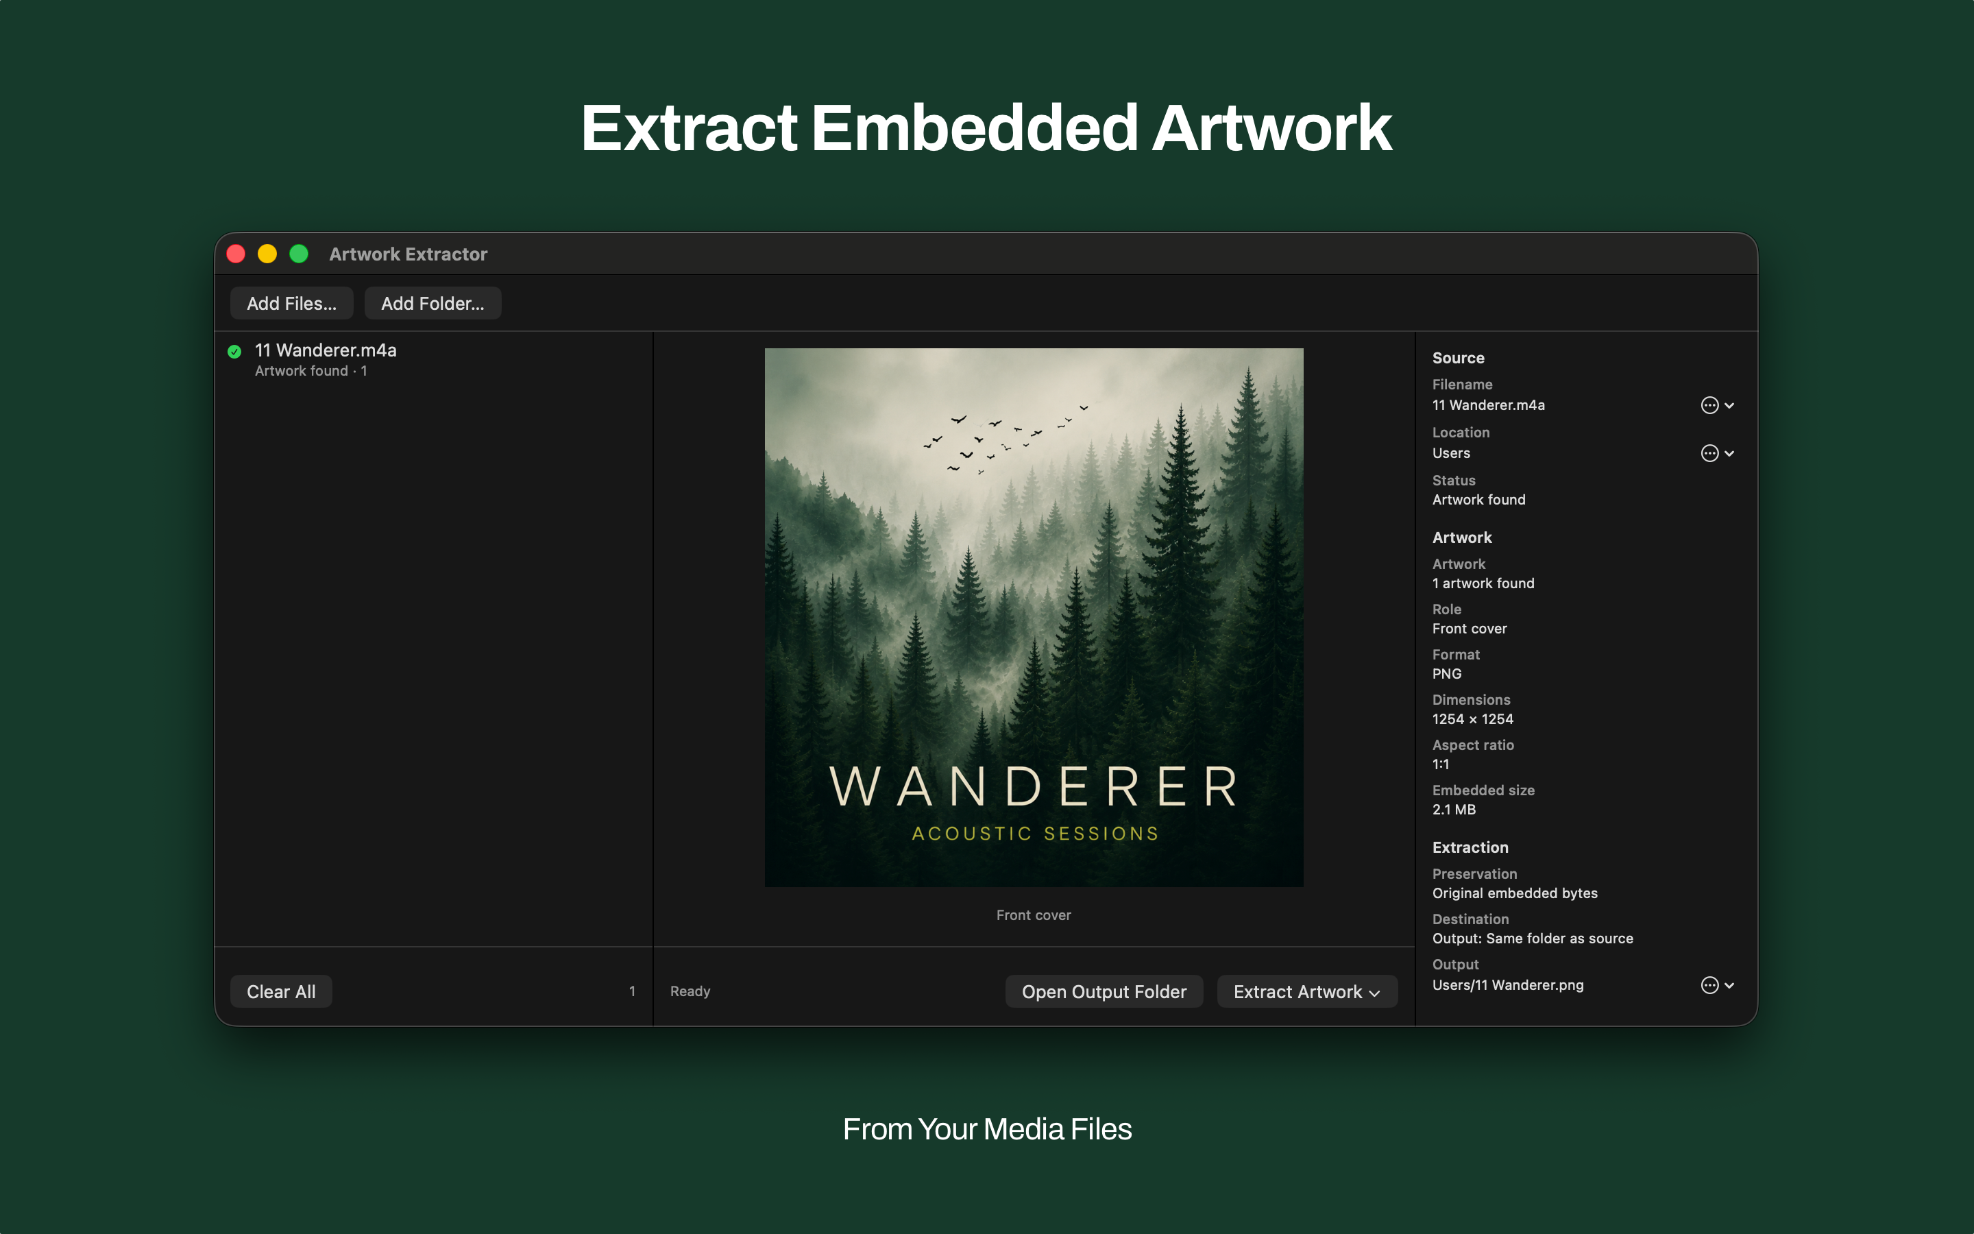1974x1234 pixels.
Task: Click the 'Users' location value
Action: [1450, 453]
